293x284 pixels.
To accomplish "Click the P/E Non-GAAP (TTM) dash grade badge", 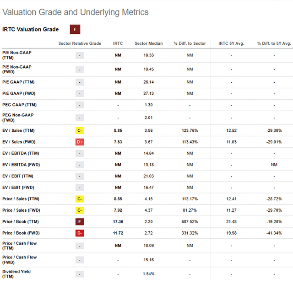I will (x=80, y=55).
